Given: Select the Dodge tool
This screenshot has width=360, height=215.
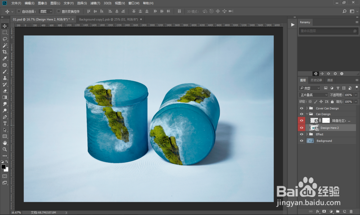Looking at the screenshot, I should (x=5, y=110).
